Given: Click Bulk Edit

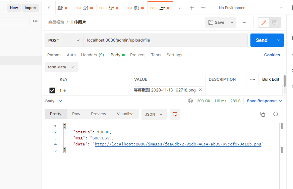Looking at the screenshot, I should [271, 79].
